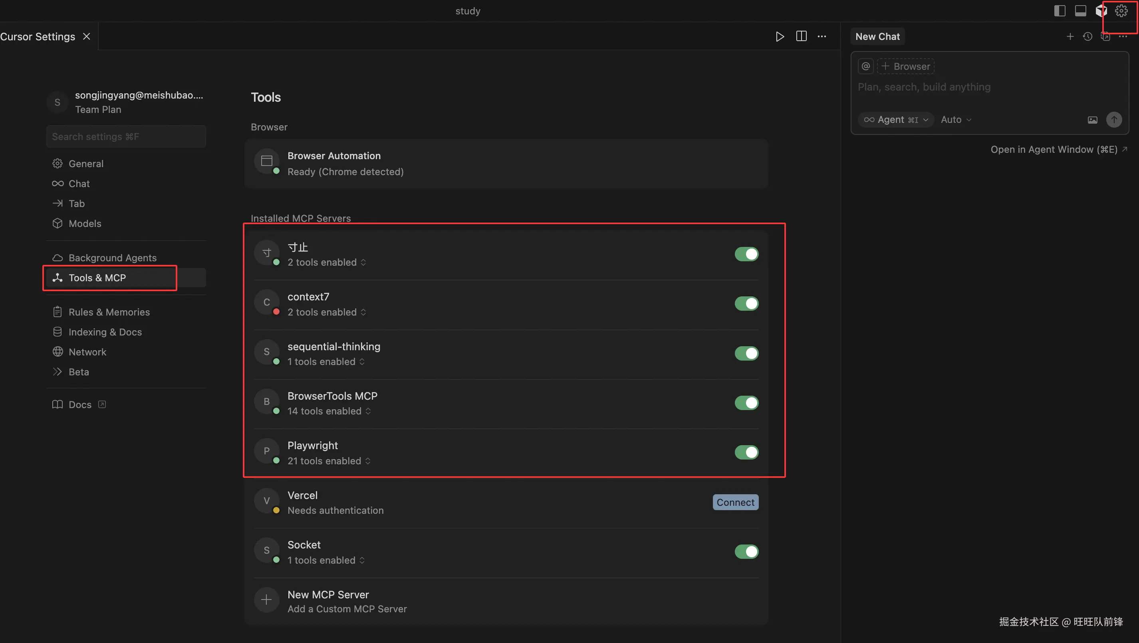The height and width of the screenshot is (643, 1139).
Task: Toggle the primary sidebar layout icon
Action: 1060,11
